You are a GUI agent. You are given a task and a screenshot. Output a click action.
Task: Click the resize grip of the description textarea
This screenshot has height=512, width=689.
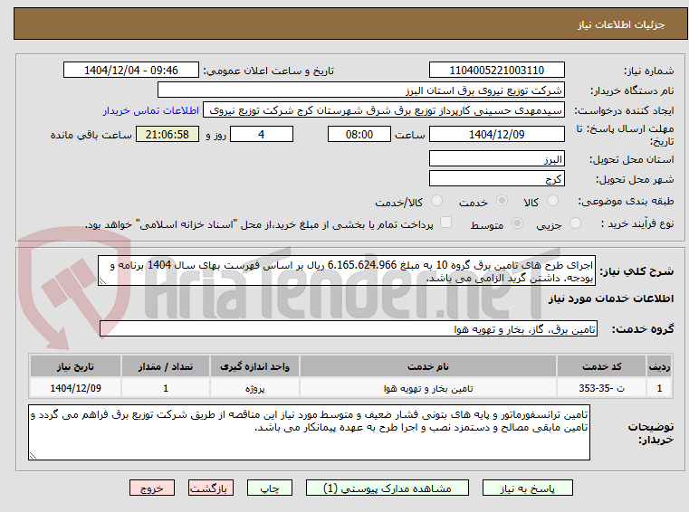102,281
